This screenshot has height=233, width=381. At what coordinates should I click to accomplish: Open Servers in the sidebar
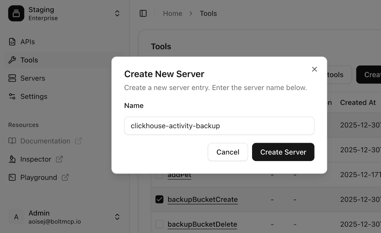click(32, 78)
